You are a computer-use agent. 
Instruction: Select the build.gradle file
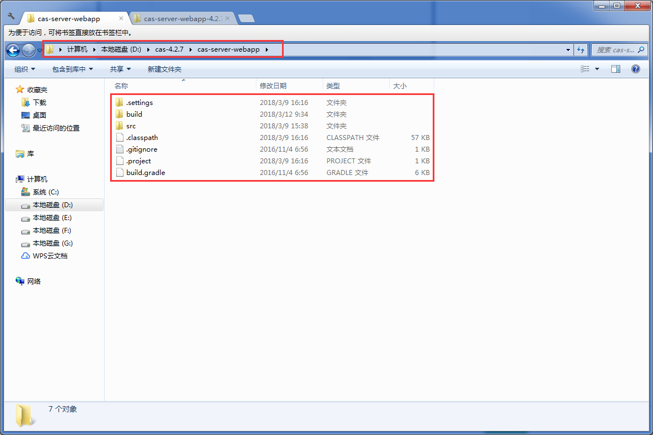(145, 172)
